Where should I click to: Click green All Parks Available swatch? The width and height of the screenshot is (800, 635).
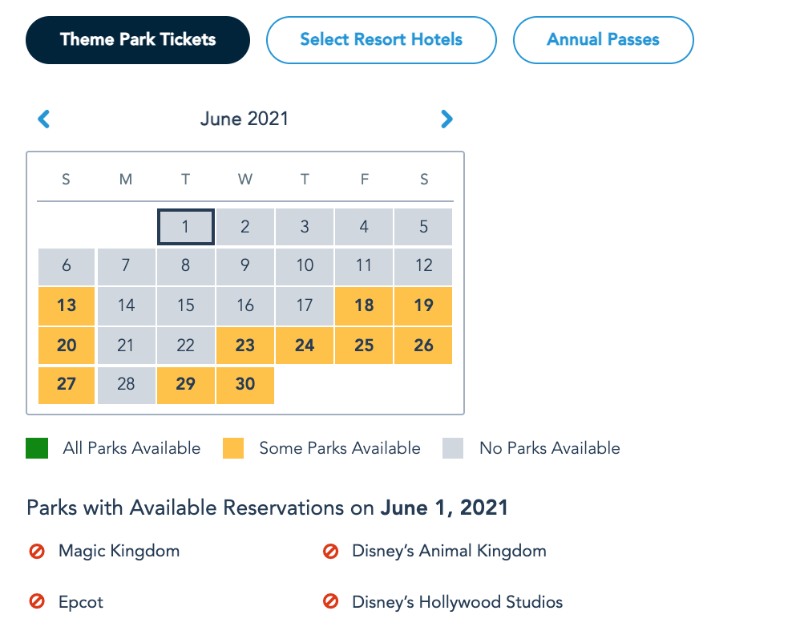[37, 448]
